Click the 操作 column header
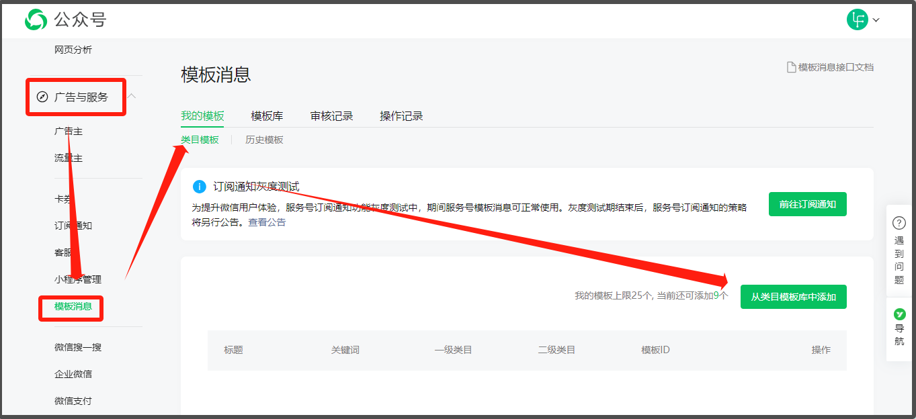Viewport: 916px width, 419px height. tap(821, 350)
